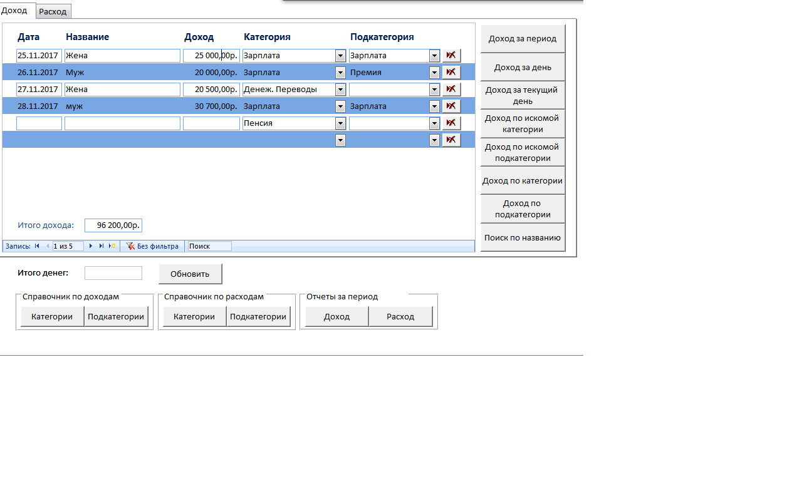The width and height of the screenshot is (802, 501).
Task: Expand the Премия subcategory dropdown
Action: [x=434, y=73]
